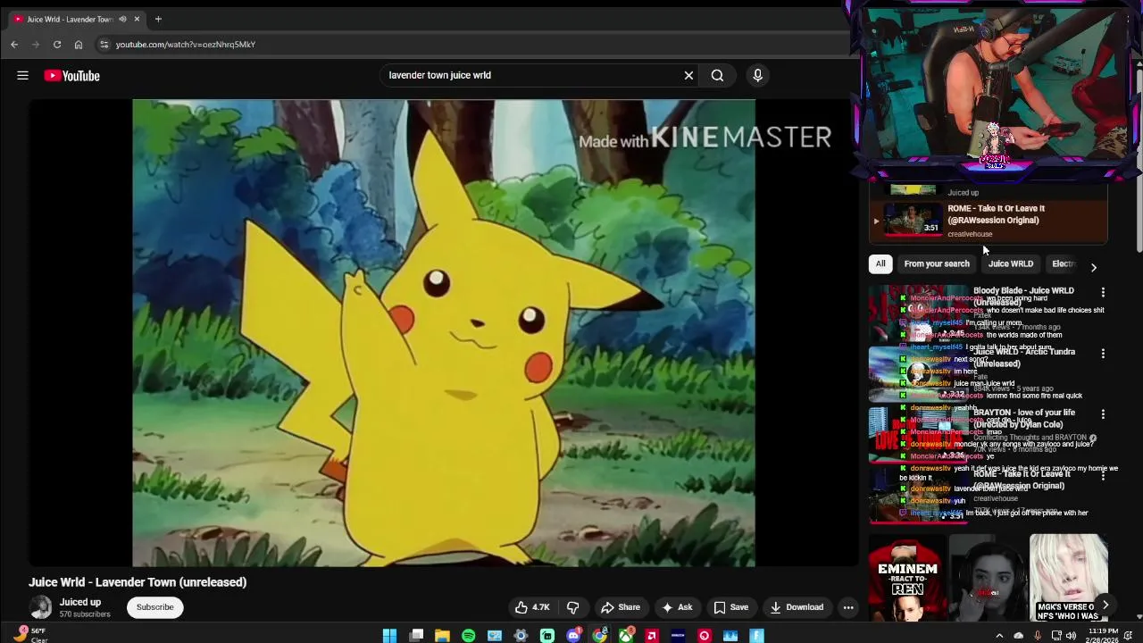Dislike the Lavender Town video
This screenshot has width=1143, height=643.
[x=573, y=607]
